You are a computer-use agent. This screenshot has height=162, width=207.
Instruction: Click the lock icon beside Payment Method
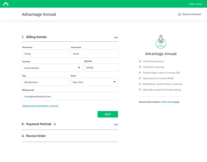[x=55, y=124]
